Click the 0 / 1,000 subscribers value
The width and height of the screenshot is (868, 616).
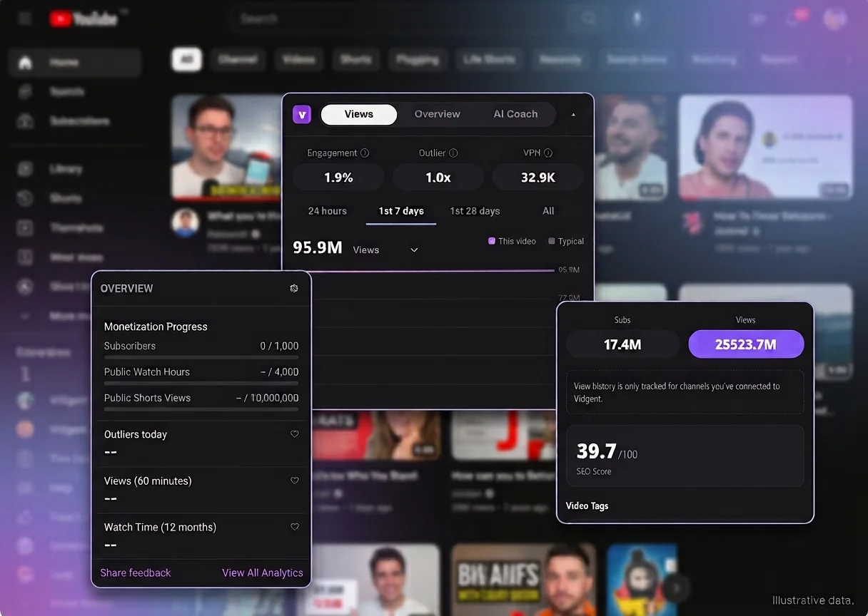(x=279, y=346)
